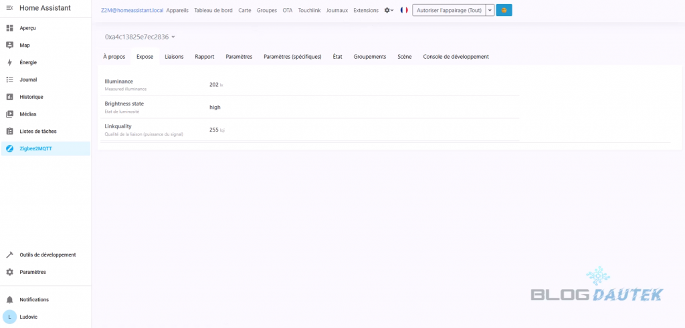Switch to the À propos tab
The image size is (685, 328).
(114, 57)
